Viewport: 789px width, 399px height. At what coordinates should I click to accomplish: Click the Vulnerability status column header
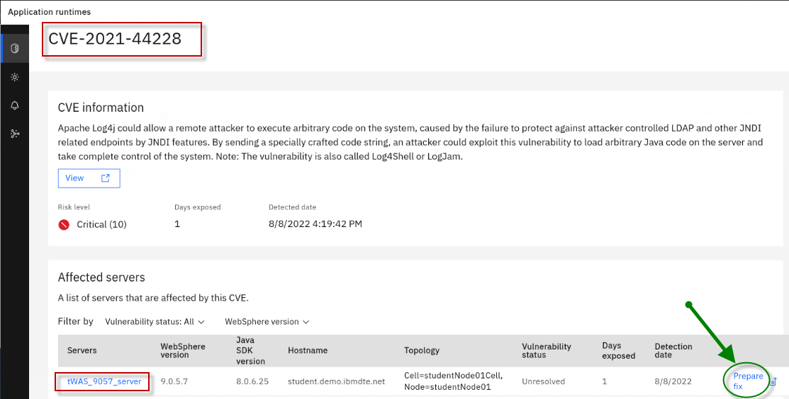[x=546, y=351]
